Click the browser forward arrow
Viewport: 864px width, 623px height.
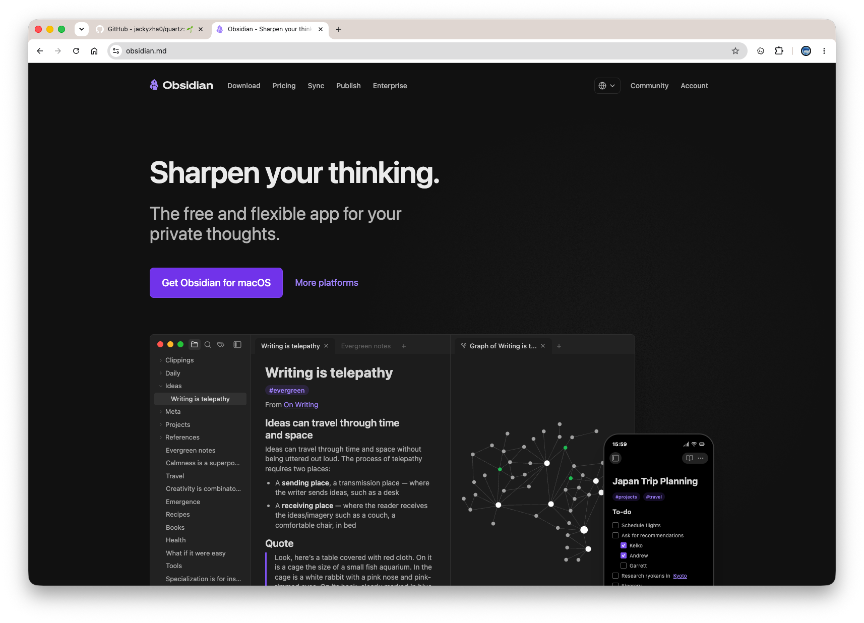58,51
